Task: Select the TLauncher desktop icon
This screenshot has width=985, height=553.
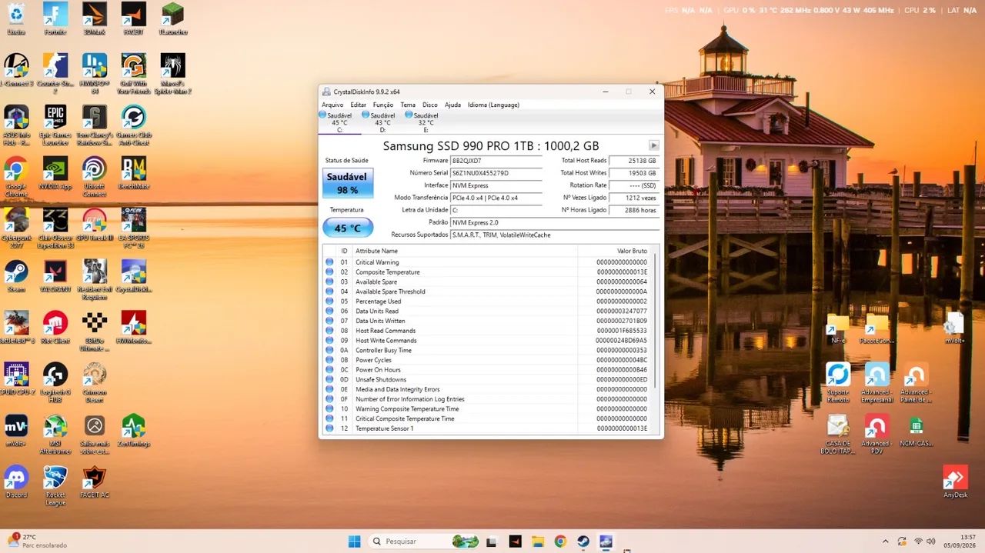Action: pos(172,19)
